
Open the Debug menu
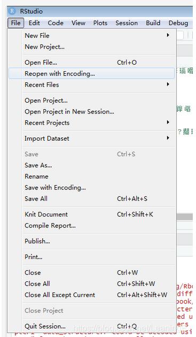pos(178,23)
